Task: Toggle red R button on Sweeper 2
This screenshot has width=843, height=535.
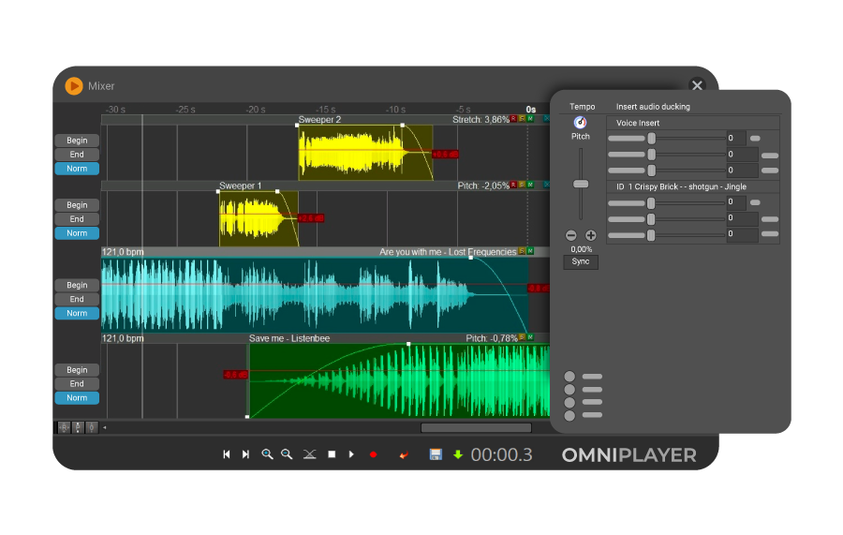Action: (x=513, y=119)
